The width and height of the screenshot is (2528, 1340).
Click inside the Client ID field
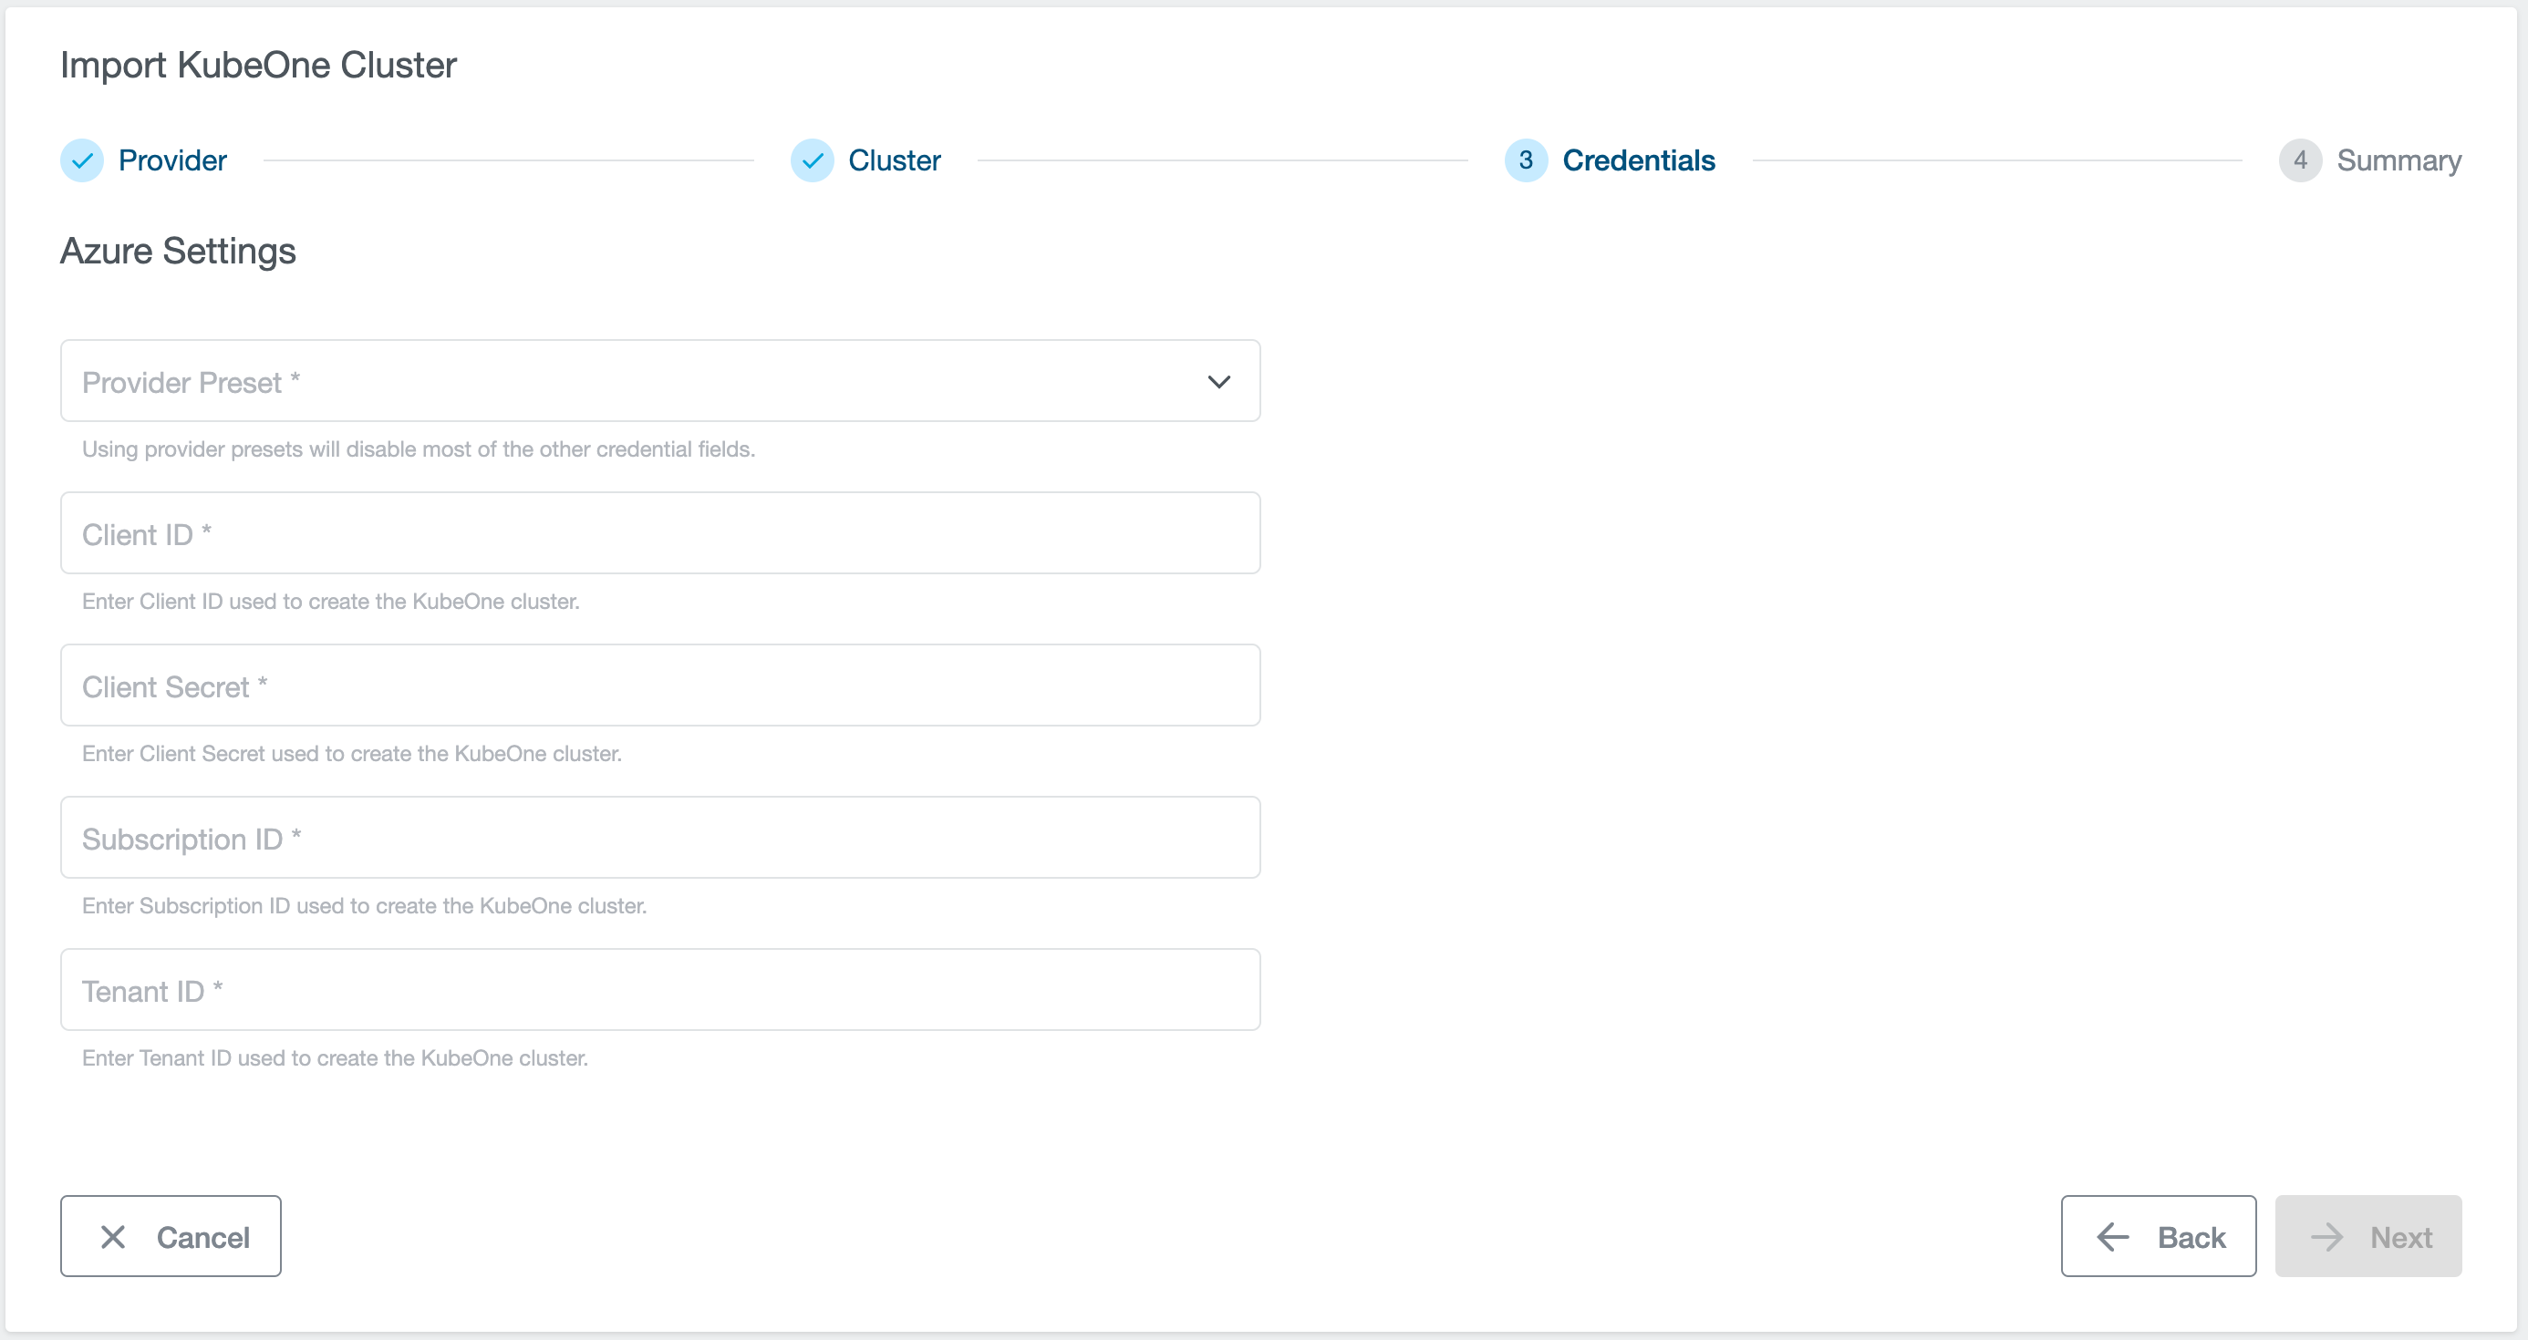coord(659,532)
